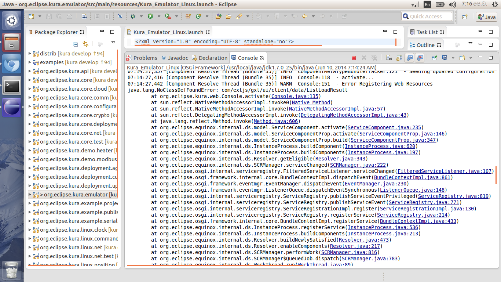Click the binary 010 toolbar icon
Image resolution: width=501 pixels, height=282 pixels.
(84, 16)
